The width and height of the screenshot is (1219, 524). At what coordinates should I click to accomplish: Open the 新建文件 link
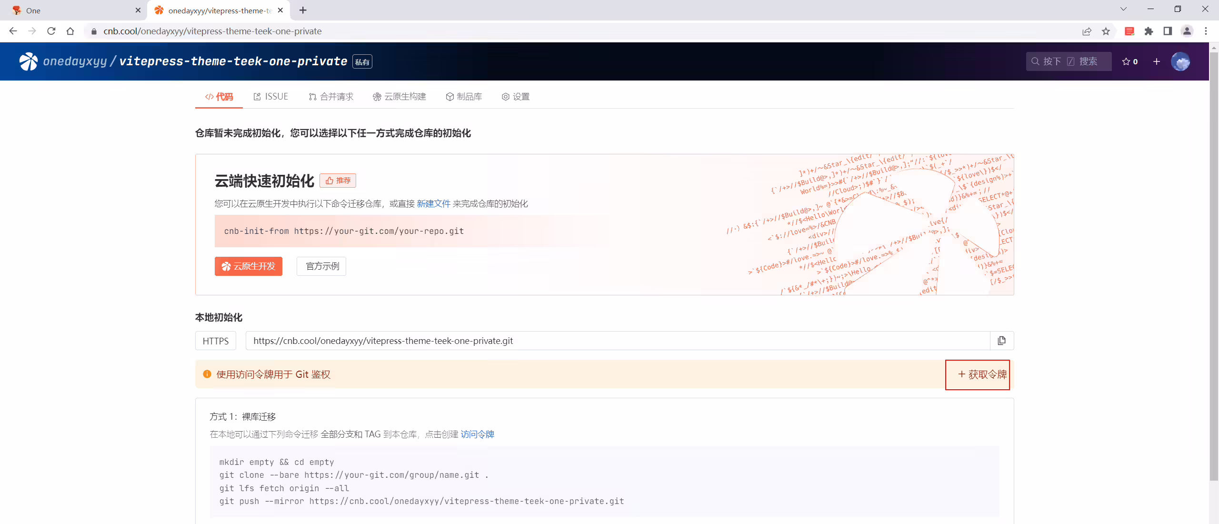(x=433, y=204)
